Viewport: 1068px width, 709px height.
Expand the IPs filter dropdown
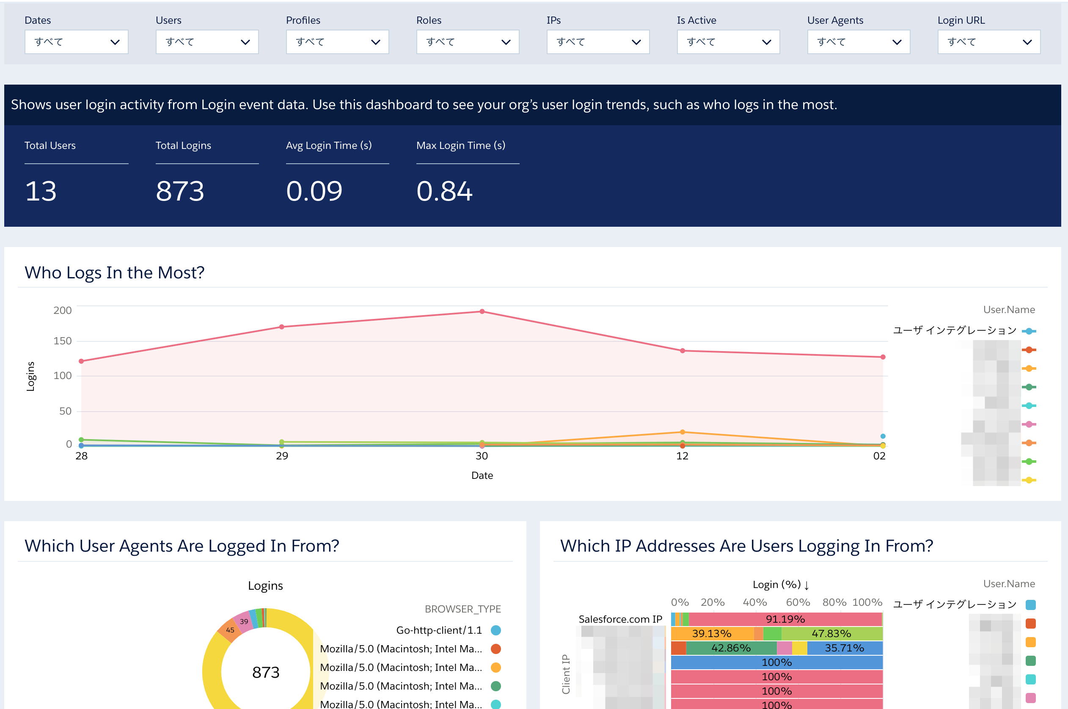pos(598,42)
